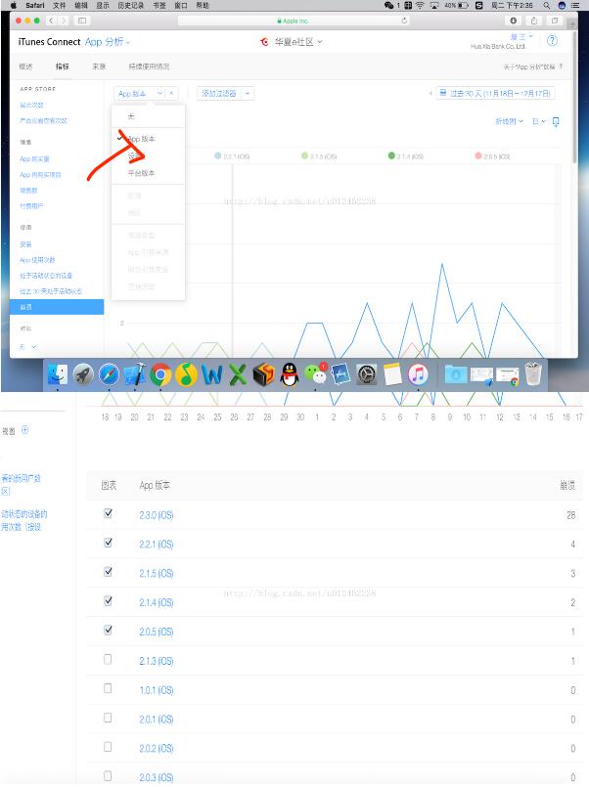
Task: Check the 2.0.2 (iOS) chart checkbox
Action: pyautogui.click(x=108, y=747)
